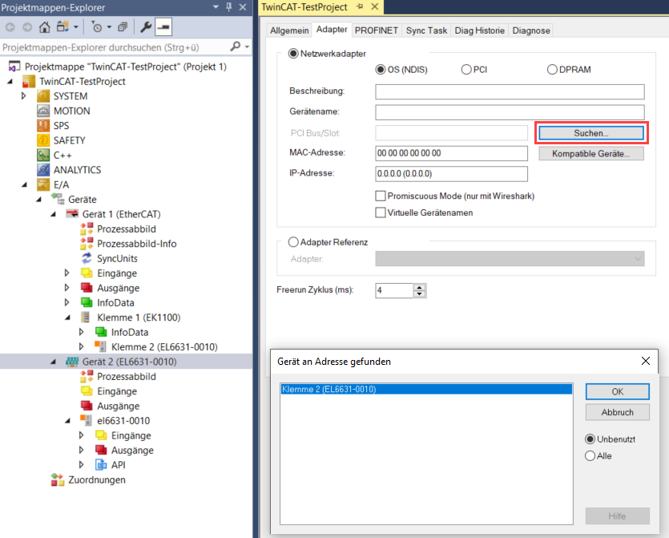This screenshot has height=538, width=669.
Task: Select the SAFETY node in project tree
Action: click(x=69, y=140)
